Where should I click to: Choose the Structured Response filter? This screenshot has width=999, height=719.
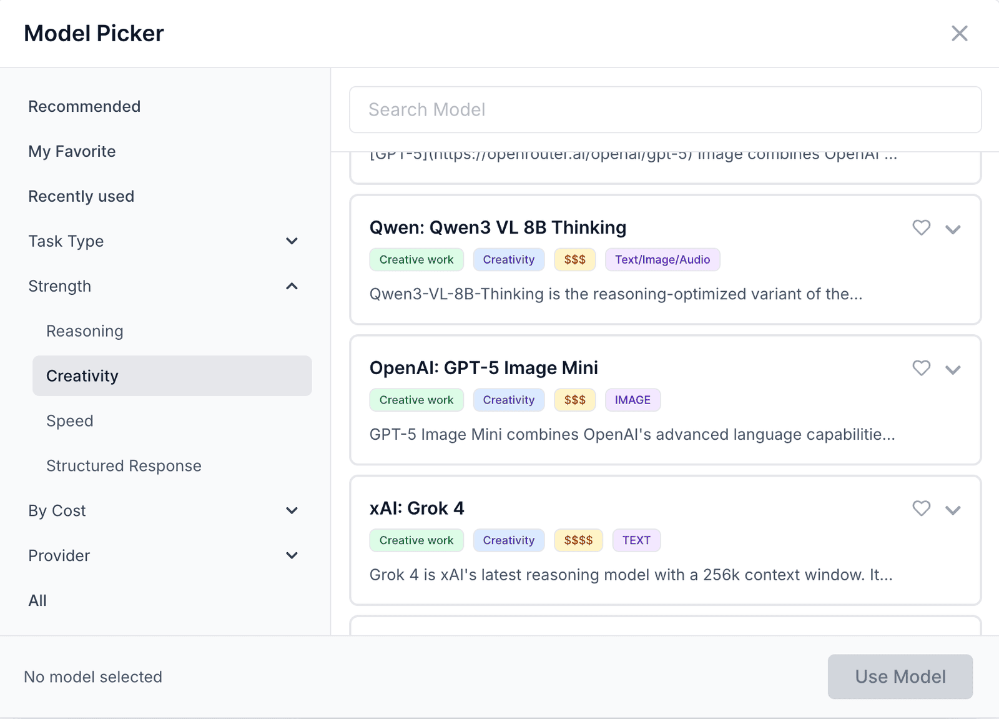click(x=124, y=466)
